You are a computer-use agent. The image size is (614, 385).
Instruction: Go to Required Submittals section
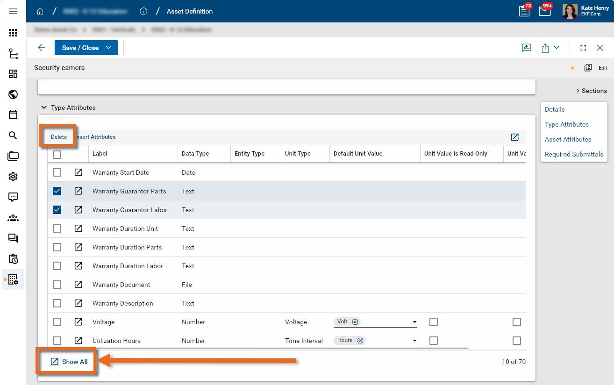tap(574, 154)
